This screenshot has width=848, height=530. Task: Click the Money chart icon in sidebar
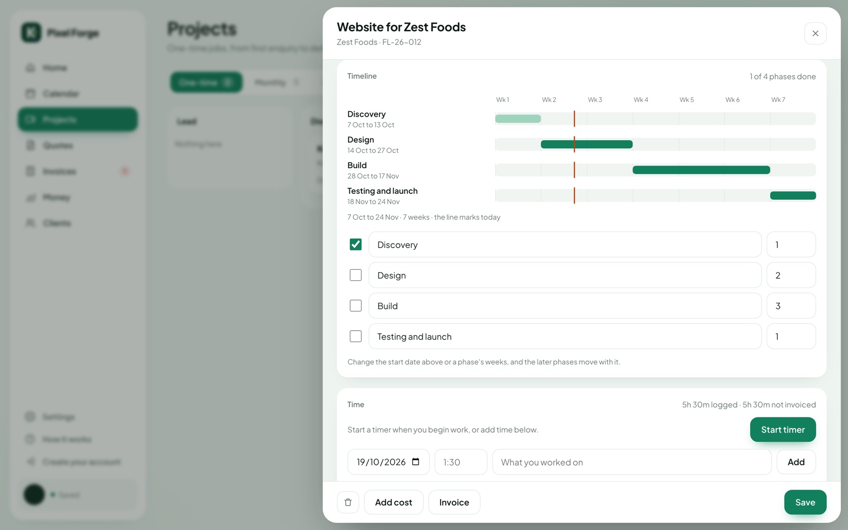[30, 197]
